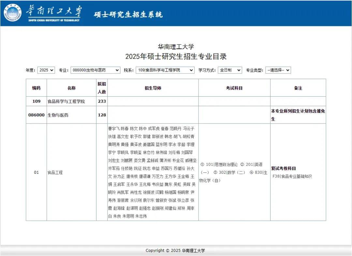The height and width of the screenshot is (256, 352).
Task: Open the 专业类型 请选择 dropdown
Action: click(278, 70)
